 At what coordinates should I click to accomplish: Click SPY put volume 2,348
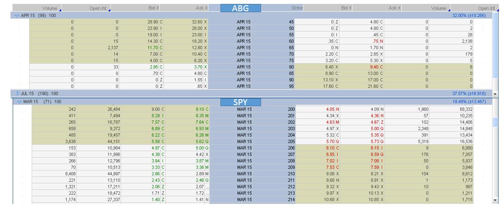click(423, 128)
